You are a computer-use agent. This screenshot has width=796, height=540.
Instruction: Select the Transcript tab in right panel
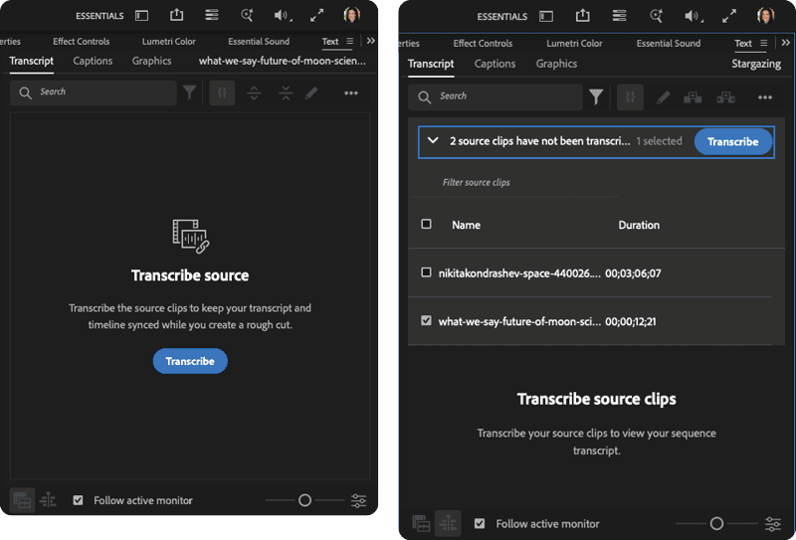431,64
